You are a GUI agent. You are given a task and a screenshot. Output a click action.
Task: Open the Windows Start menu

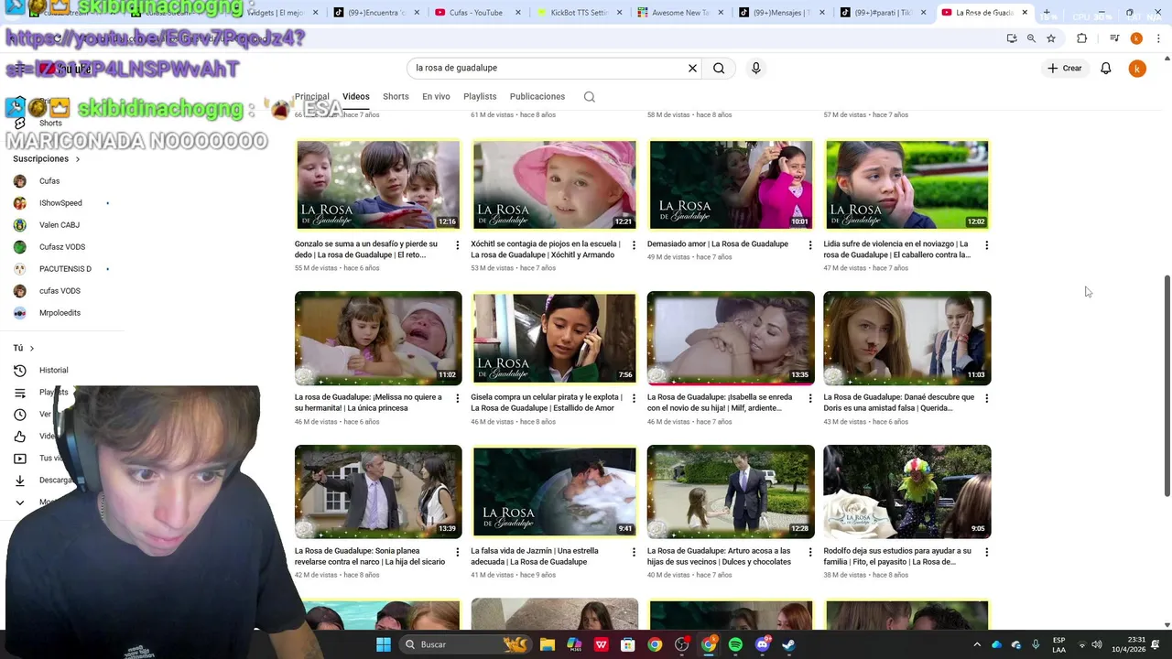point(384,644)
